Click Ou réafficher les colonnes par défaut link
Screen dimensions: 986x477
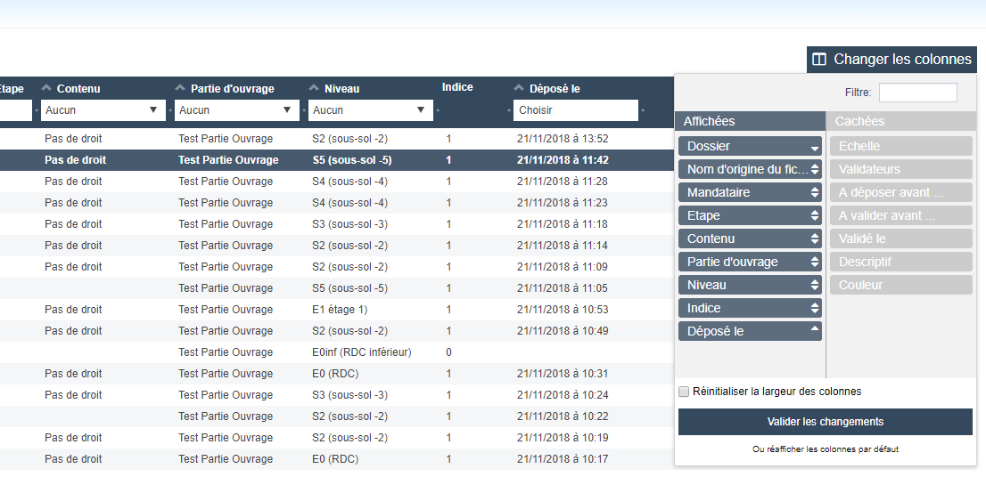pos(825,449)
